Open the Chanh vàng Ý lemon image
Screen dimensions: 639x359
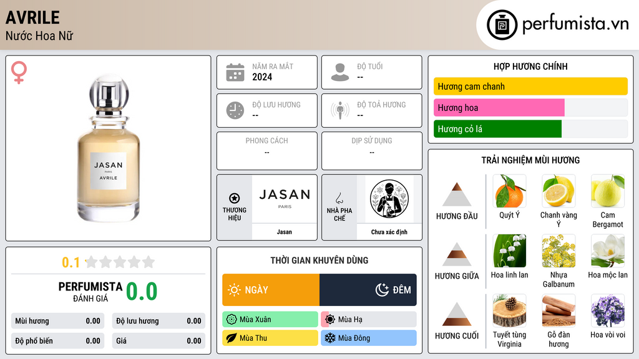(x=559, y=191)
